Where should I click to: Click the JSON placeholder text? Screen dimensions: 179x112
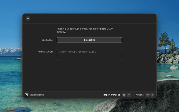click(77, 52)
